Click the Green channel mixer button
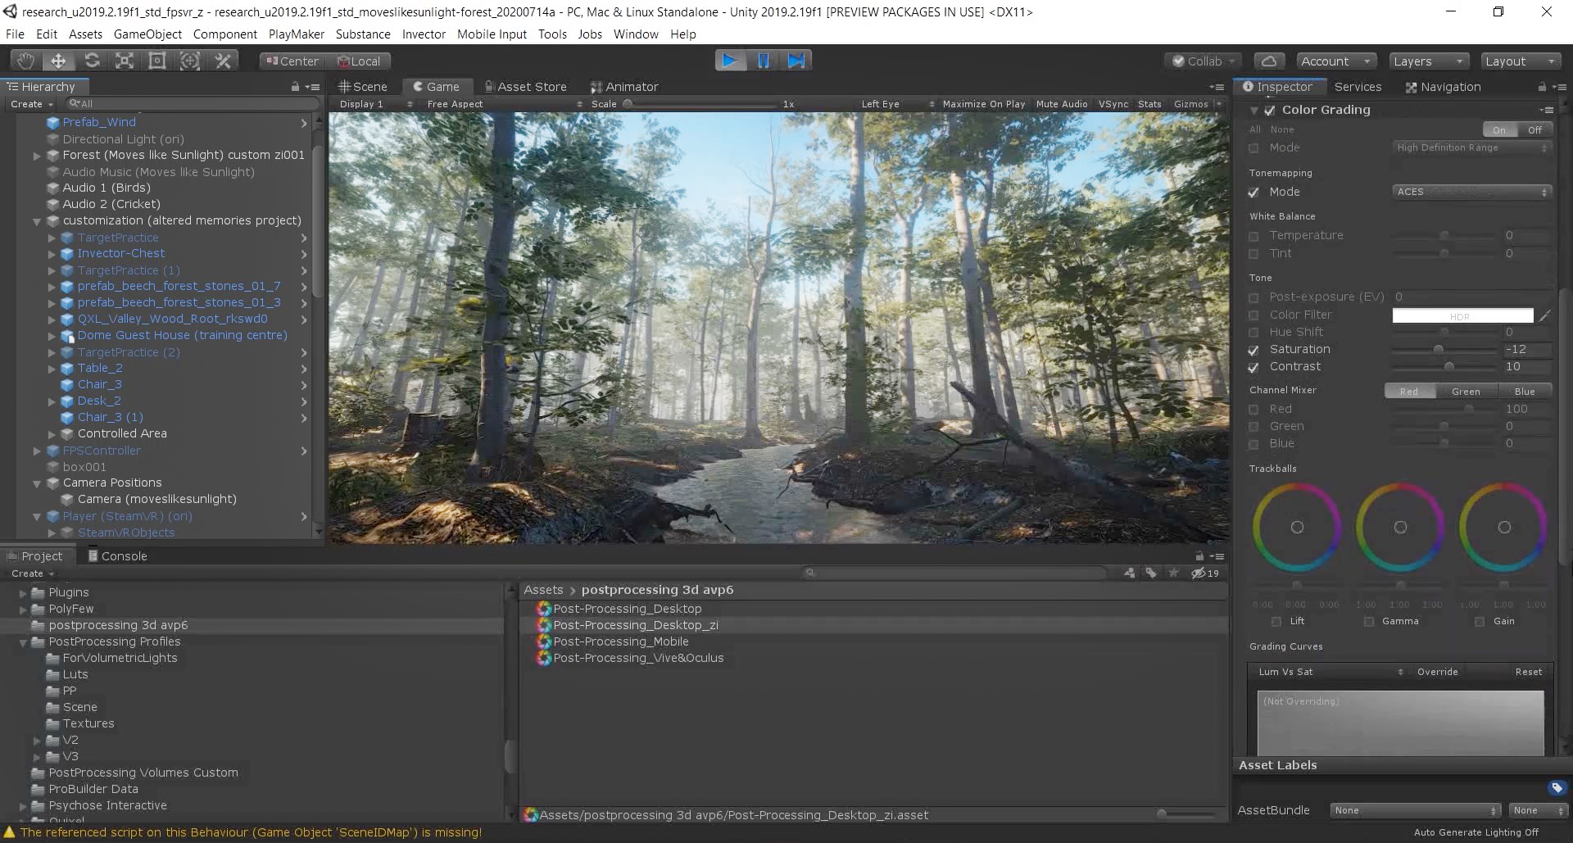Screen dimensions: 1573x843 coord(1466,392)
